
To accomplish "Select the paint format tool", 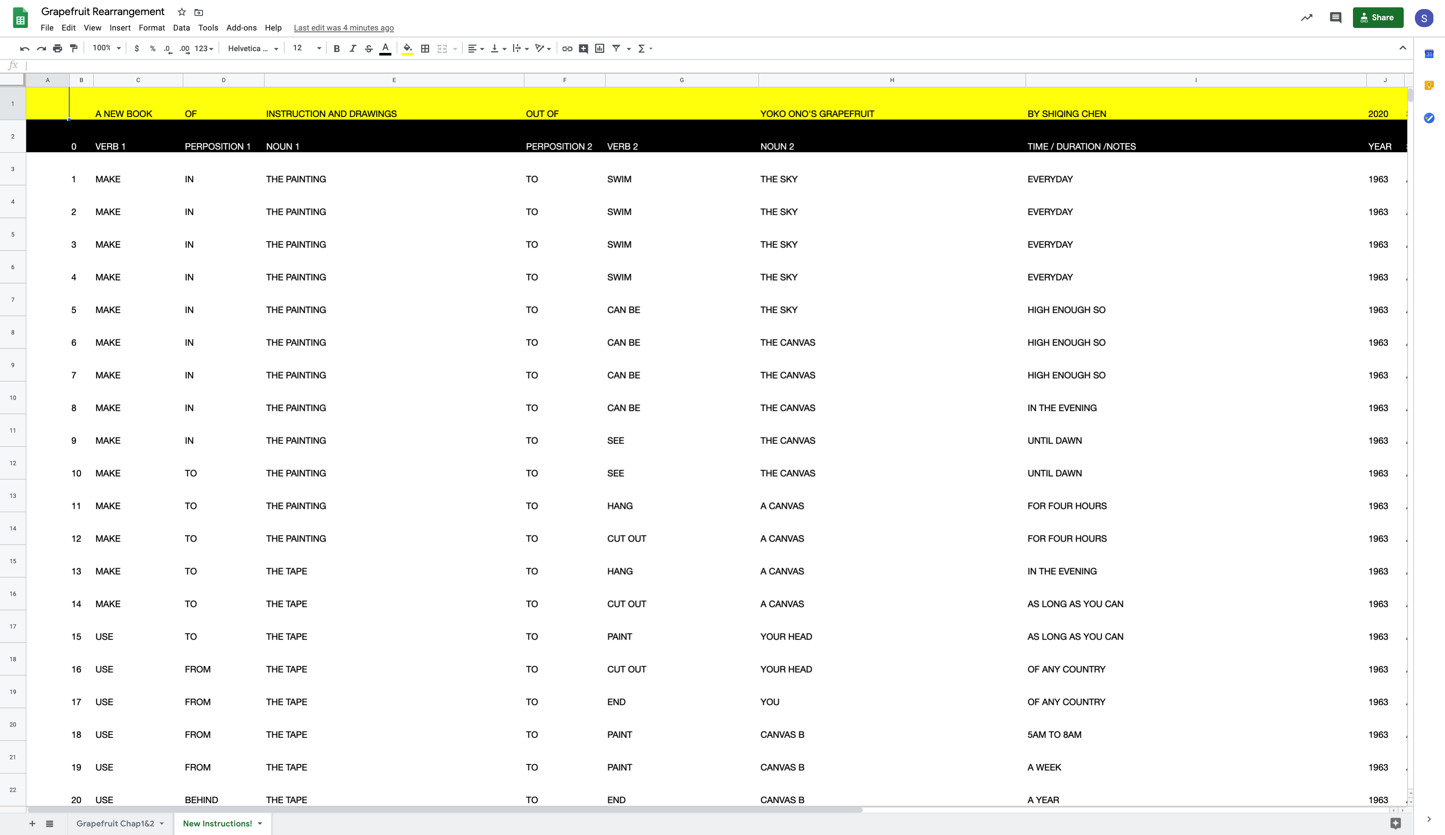I will pyautogui.click(x=74, y=49).
